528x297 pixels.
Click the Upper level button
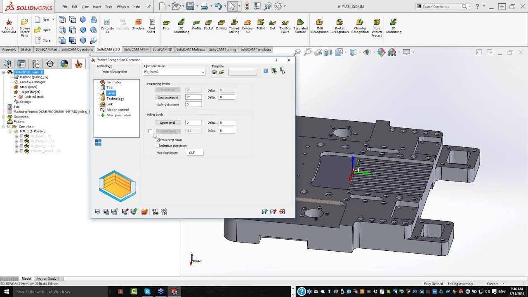tap(167, 123)
